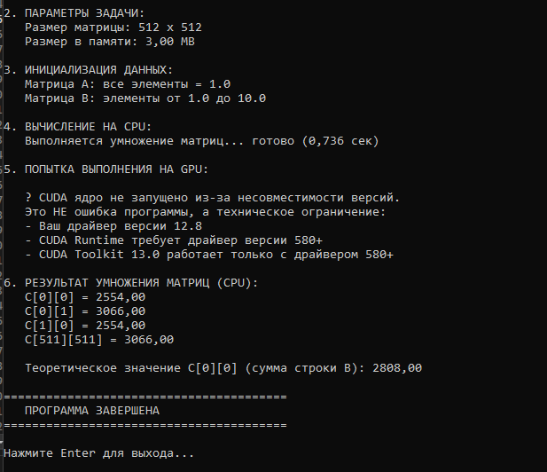Click the "CUDA Toolkit 13.0" line
Image resolution: width=547 pixels, height=472 pixels.
tap(208, 254)
